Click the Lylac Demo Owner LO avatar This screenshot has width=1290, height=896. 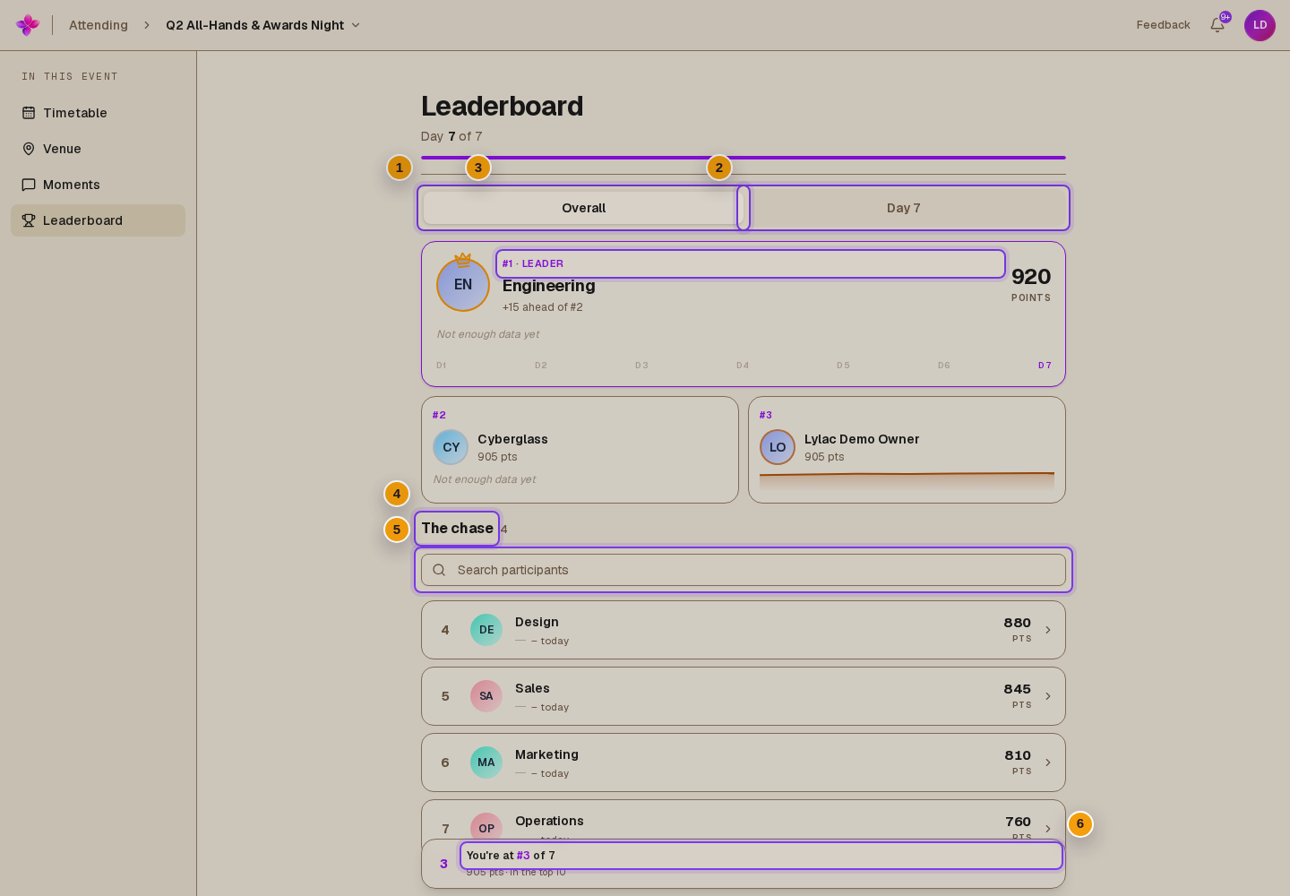(x=778, y=447)
